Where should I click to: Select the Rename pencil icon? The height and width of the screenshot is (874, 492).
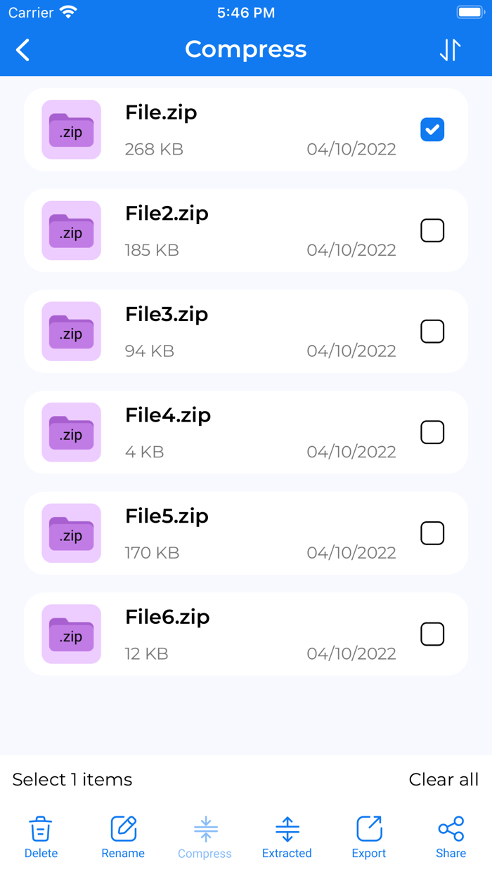(x=123, y=829)
